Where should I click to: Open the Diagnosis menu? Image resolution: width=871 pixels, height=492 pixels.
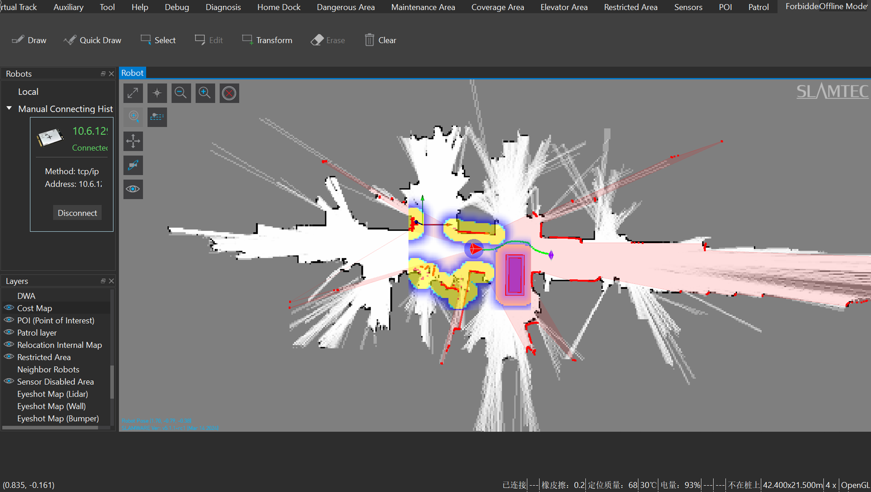223,7
